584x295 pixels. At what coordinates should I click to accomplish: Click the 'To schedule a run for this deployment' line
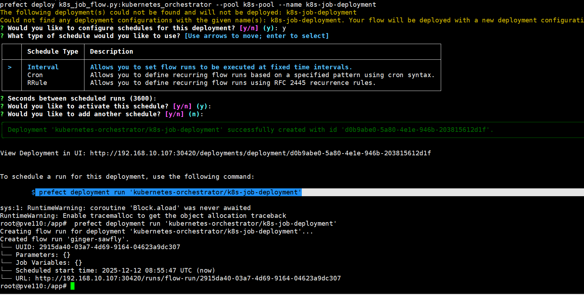point(127,177)
